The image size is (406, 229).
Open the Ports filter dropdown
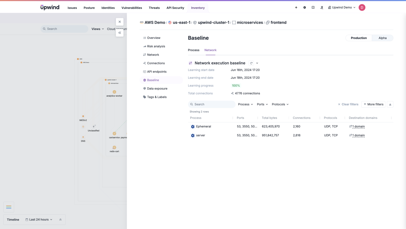[262, 104]
